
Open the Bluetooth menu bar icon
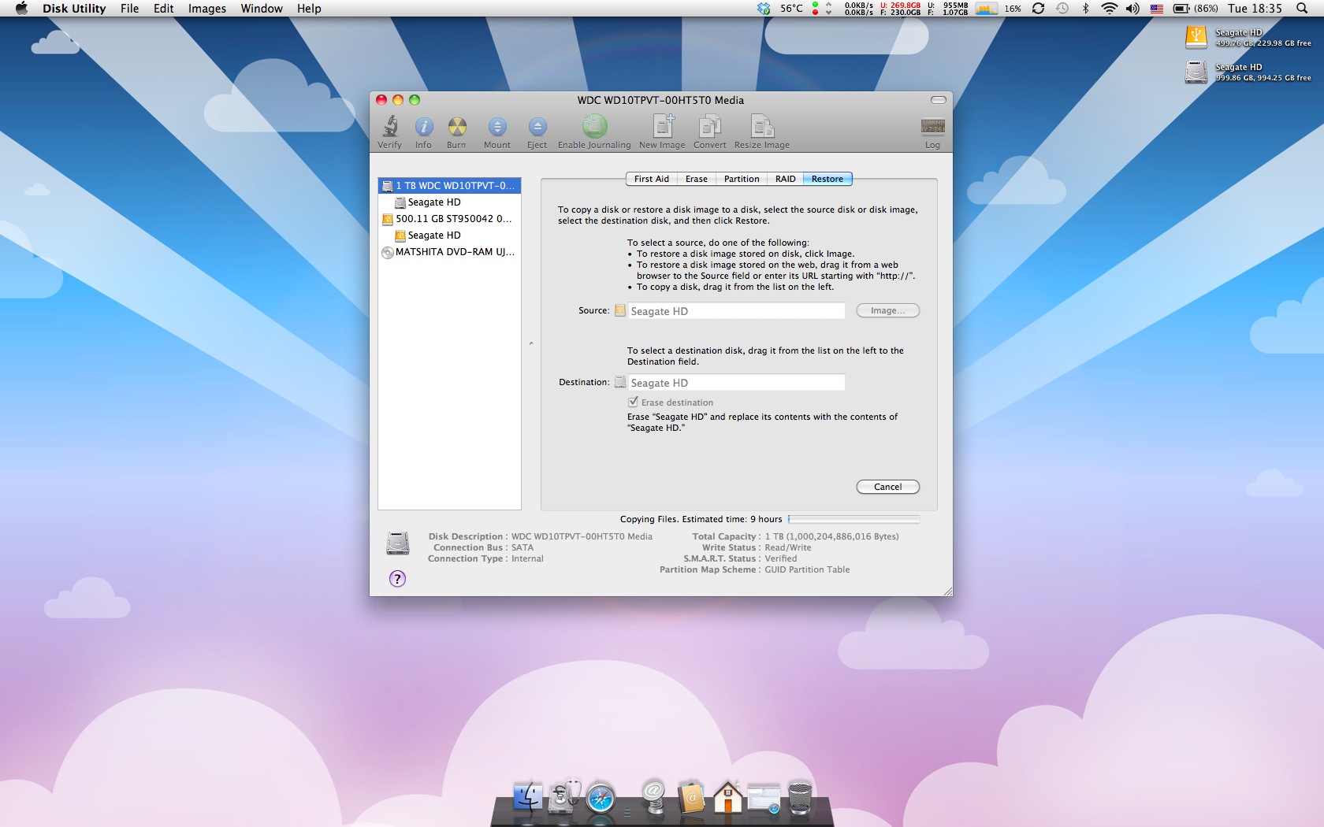(1085, 9)
